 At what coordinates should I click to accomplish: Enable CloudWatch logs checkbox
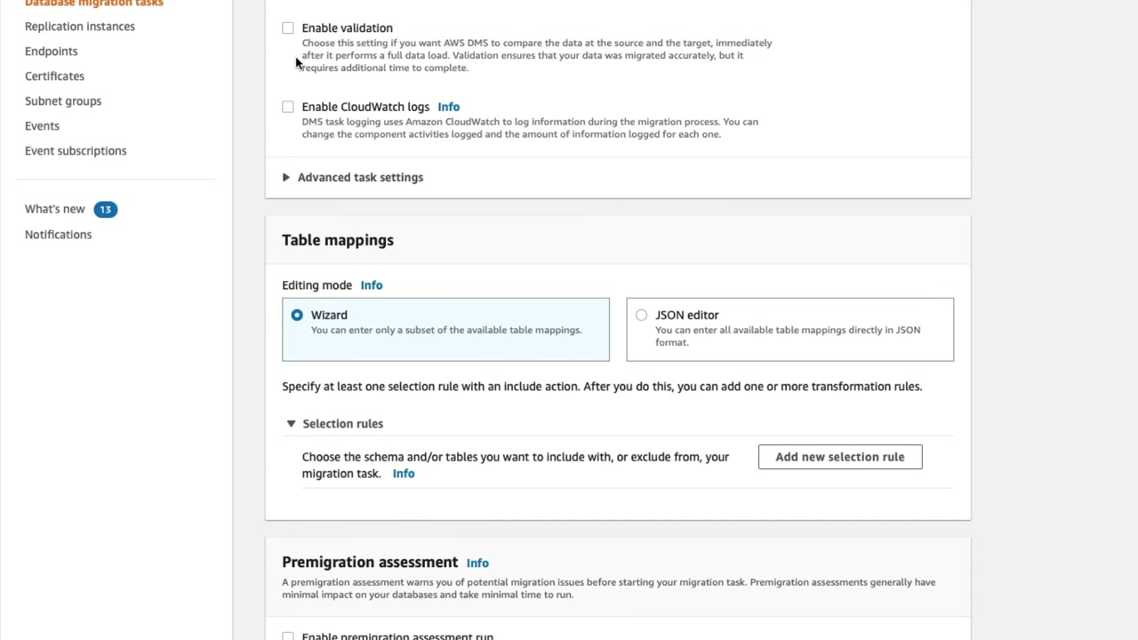[x=288, y=107]
